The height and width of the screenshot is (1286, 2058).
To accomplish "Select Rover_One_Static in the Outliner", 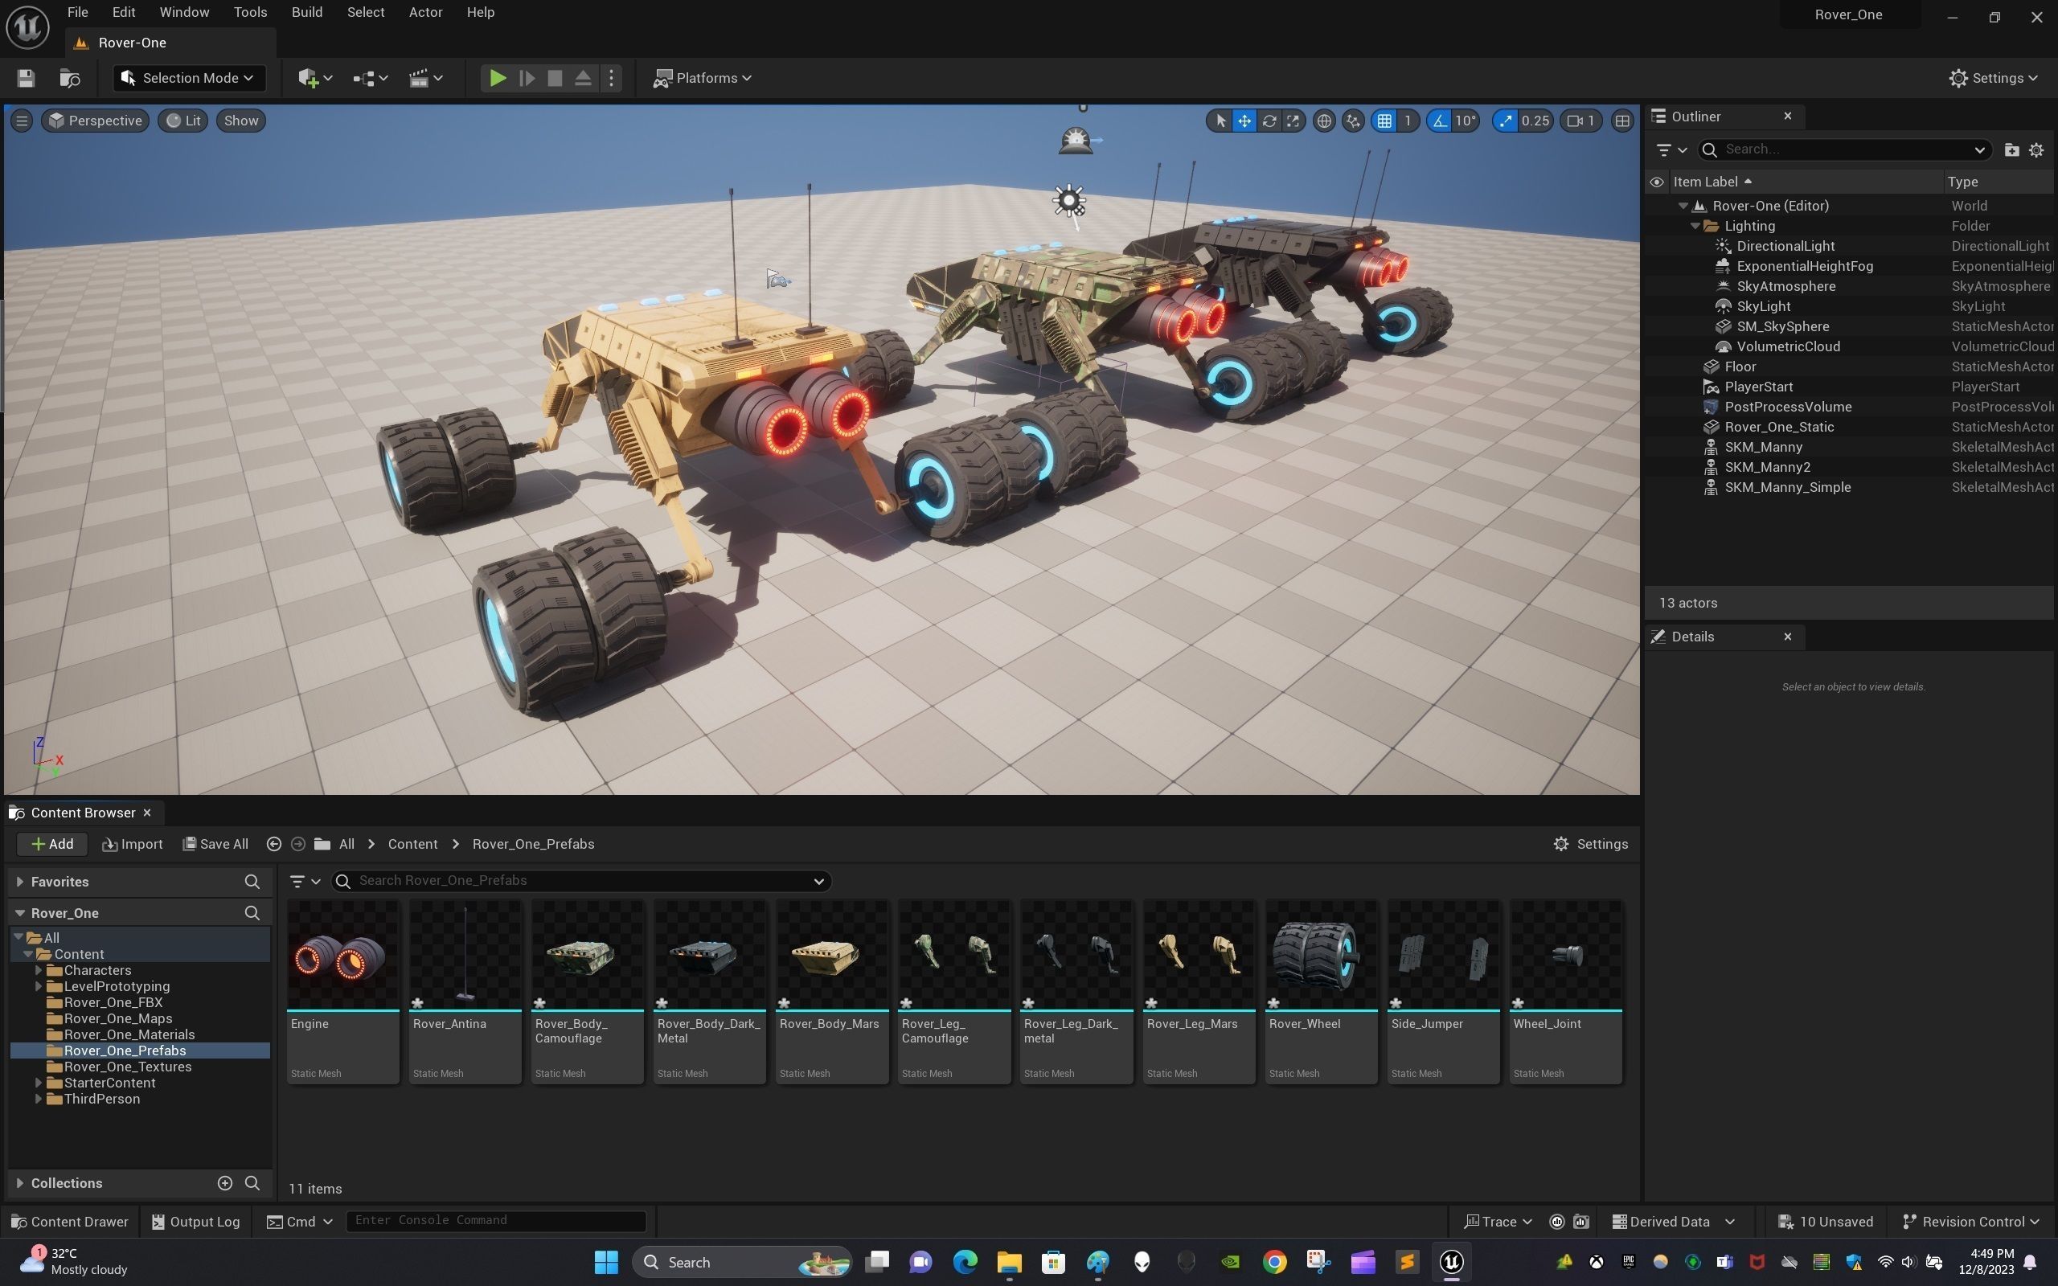I will pyautogui.click(x=1778, y=427).
